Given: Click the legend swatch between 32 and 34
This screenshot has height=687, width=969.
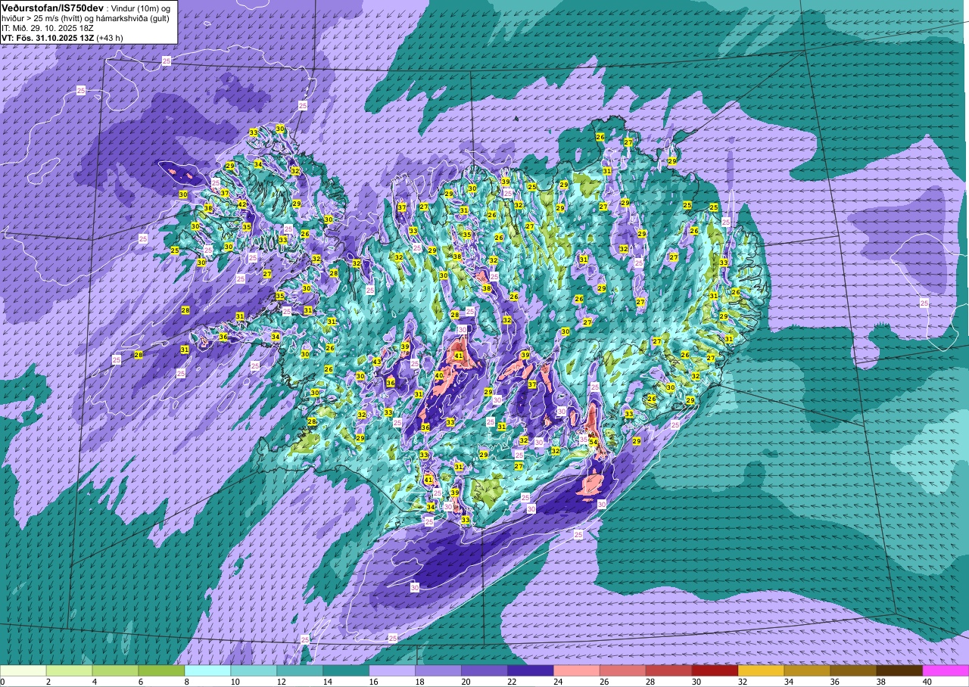Looking at the screenshot, I should 762,670.
